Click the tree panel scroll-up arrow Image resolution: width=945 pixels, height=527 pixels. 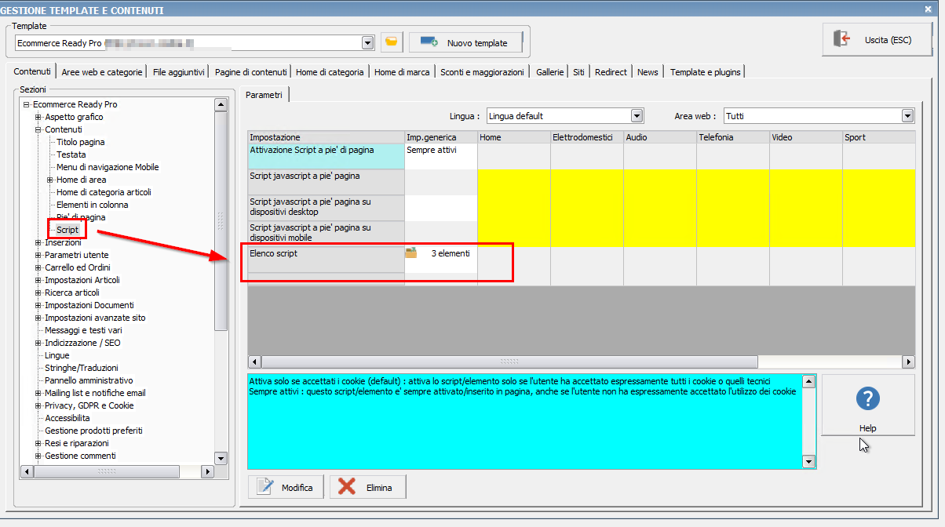coord(220,104)
